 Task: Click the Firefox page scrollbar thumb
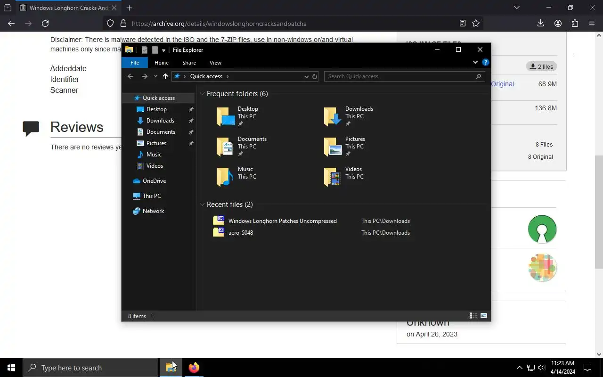(x=599, y=212)
